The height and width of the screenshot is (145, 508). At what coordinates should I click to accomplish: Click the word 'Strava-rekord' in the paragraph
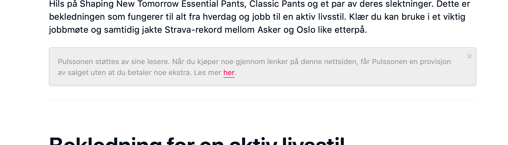pyautogui.click(x=193, y=30)
